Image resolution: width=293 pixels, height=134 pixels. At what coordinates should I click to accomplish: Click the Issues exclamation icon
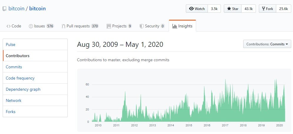pyautogui.click(x=31, y=26)
